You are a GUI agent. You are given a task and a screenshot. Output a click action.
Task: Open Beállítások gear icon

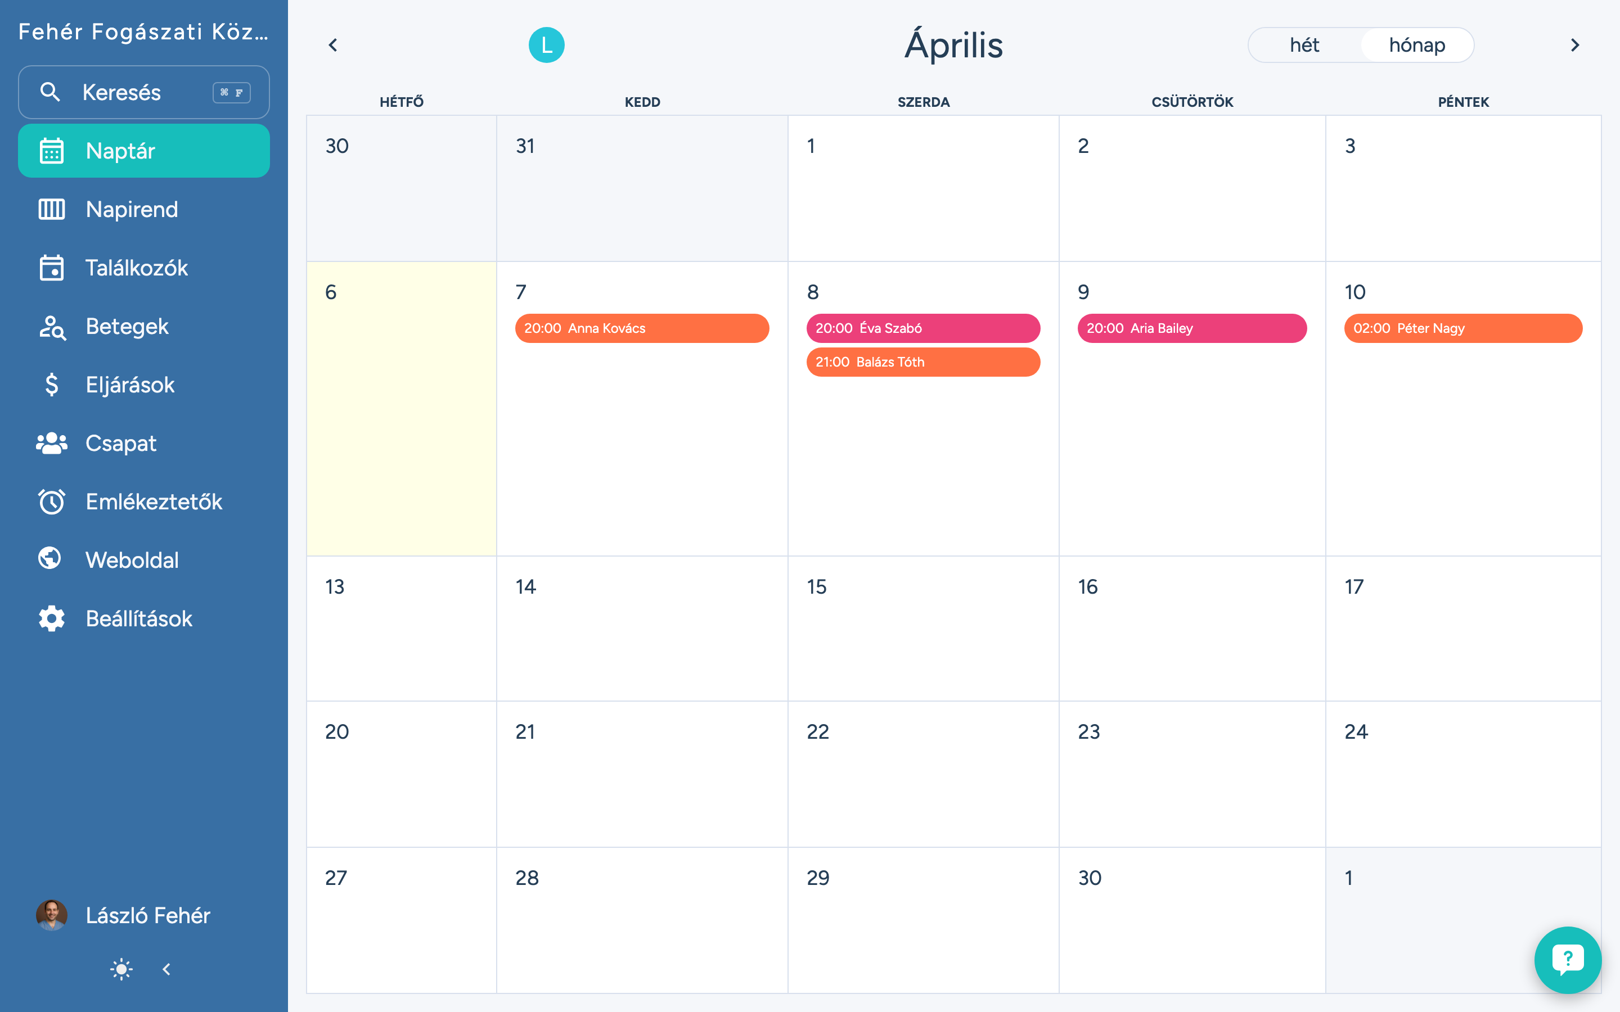coord(52,618)
